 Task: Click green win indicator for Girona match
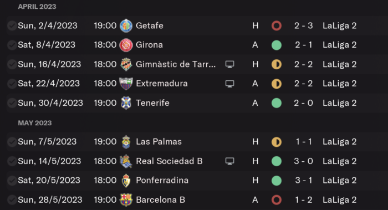(277, 45)
